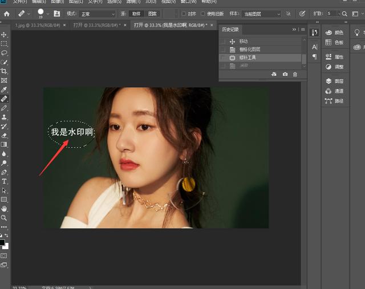Open the 图层 (Layer) menu
365x289 pixels.
76,2
